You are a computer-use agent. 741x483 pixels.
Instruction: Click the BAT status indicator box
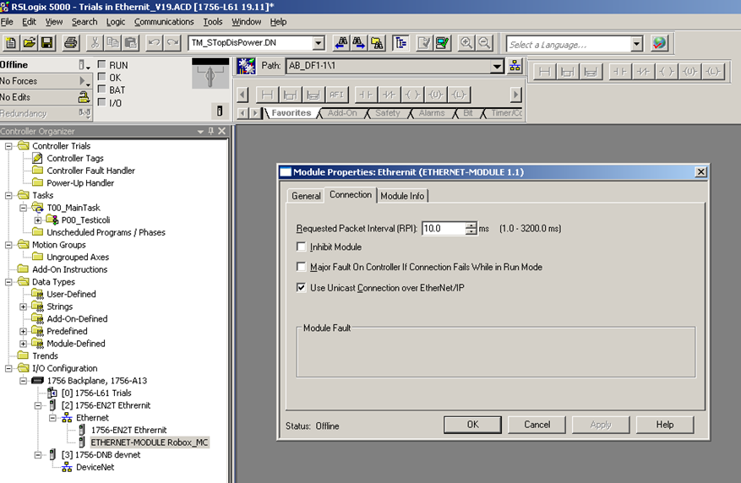coord(101,90)
